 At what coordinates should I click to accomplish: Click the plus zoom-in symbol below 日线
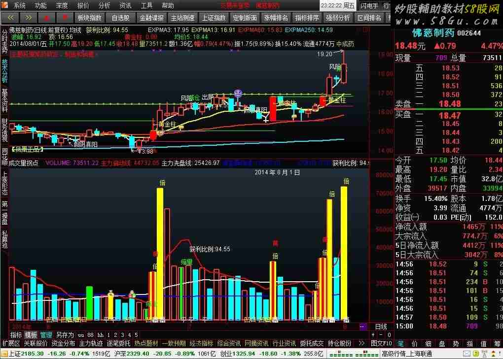tap(373, 335)
